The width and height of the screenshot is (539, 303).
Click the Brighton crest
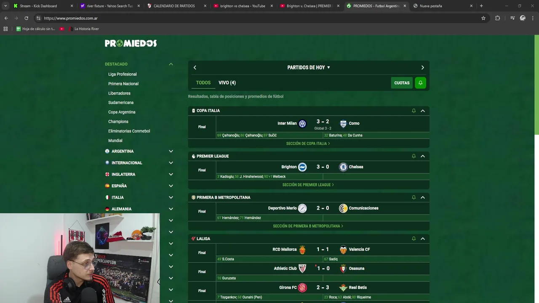[x=302, y=167]
